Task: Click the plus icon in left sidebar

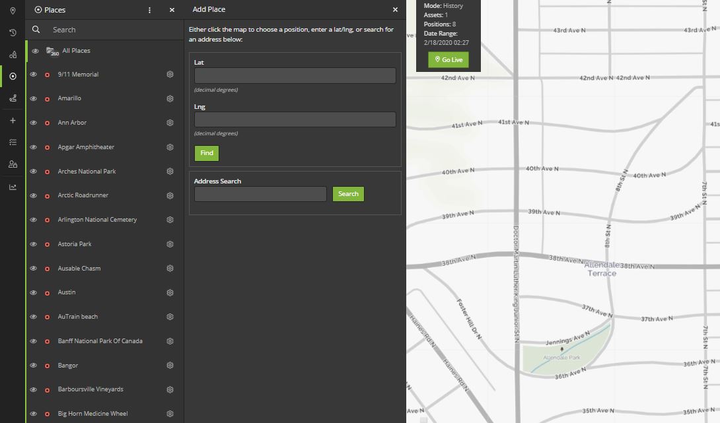Action: [13, 121]
